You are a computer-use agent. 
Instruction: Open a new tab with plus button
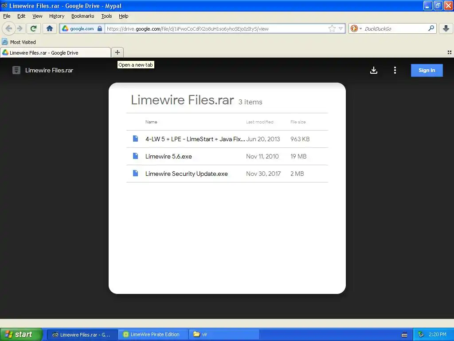coord(117,52)
